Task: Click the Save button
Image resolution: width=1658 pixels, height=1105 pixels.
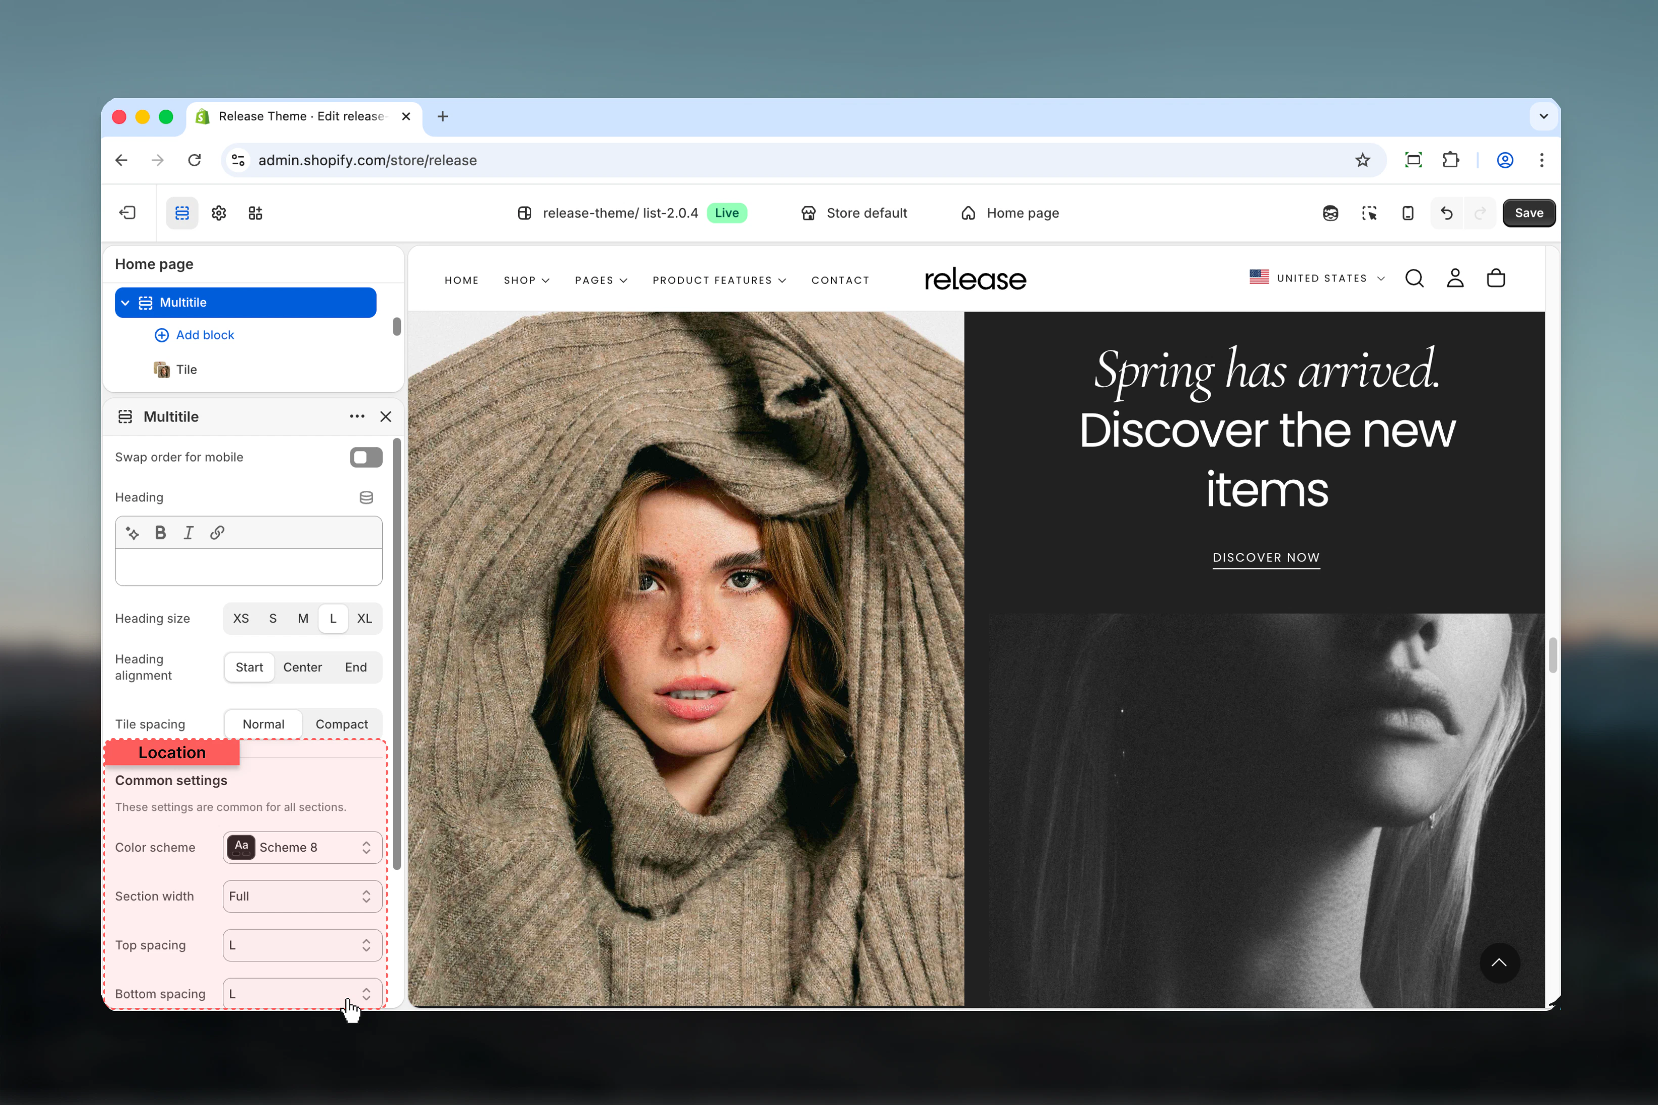Action: point(1529,213)
